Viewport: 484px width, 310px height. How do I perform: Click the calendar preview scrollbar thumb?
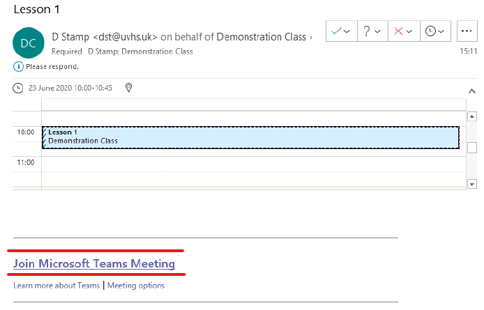point(472,147)
